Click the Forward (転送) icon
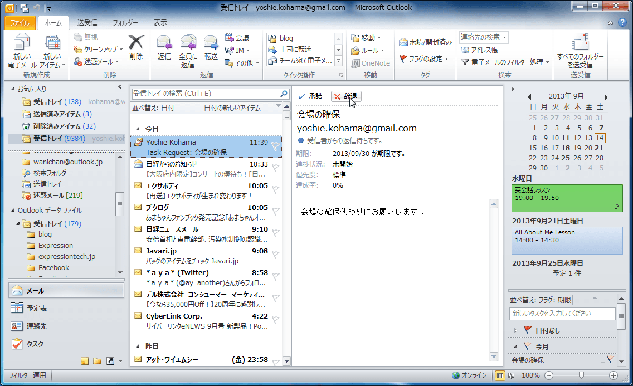 coord(211,42)
